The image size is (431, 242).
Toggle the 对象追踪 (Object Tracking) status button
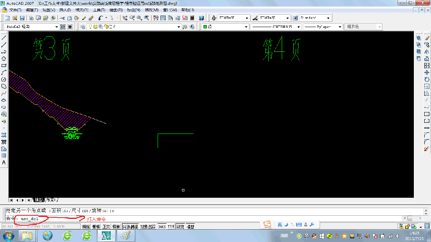(148, 226)
